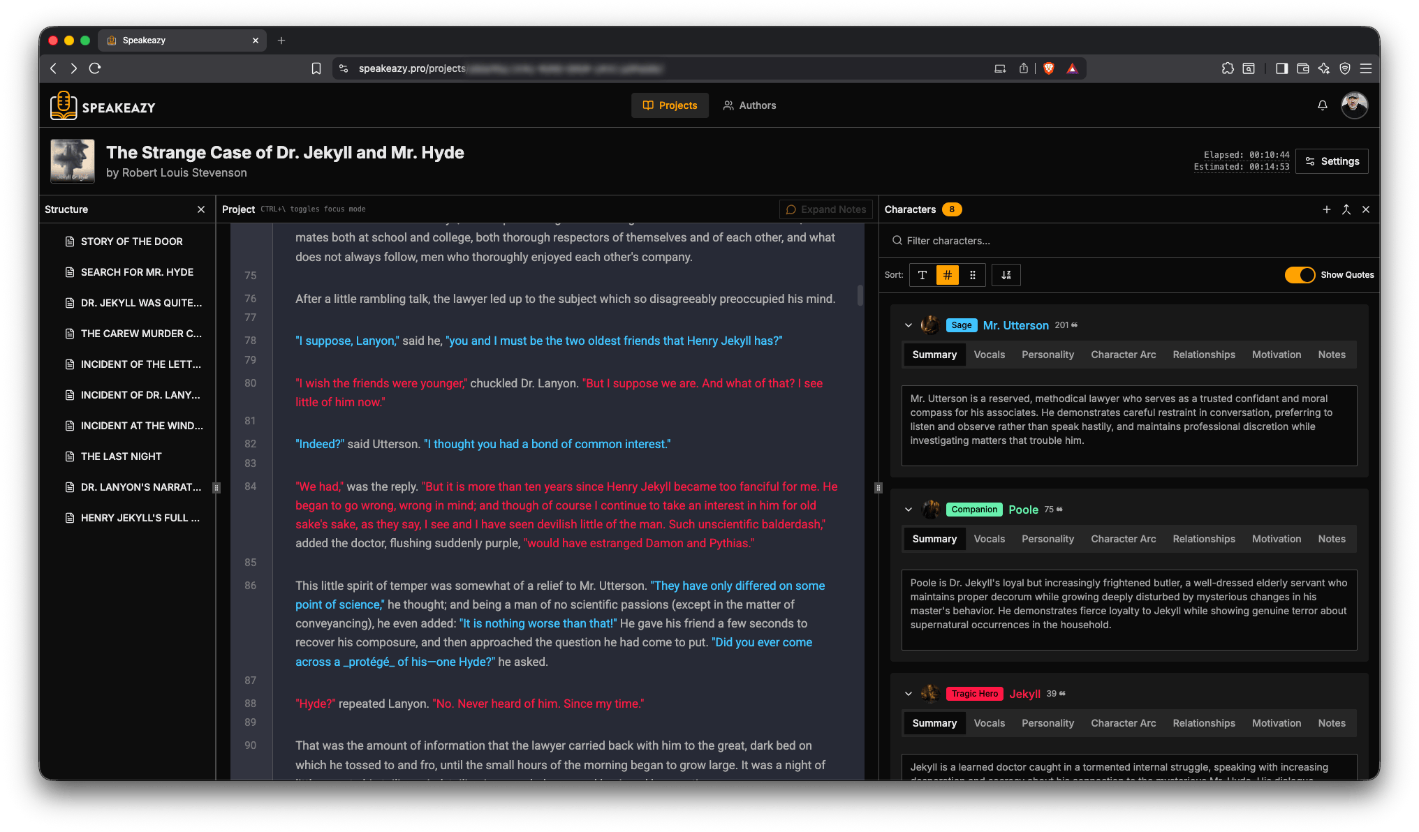
Task: Open Vocals tab for Mr. Utterson
Action: click(x=989, y=355)
